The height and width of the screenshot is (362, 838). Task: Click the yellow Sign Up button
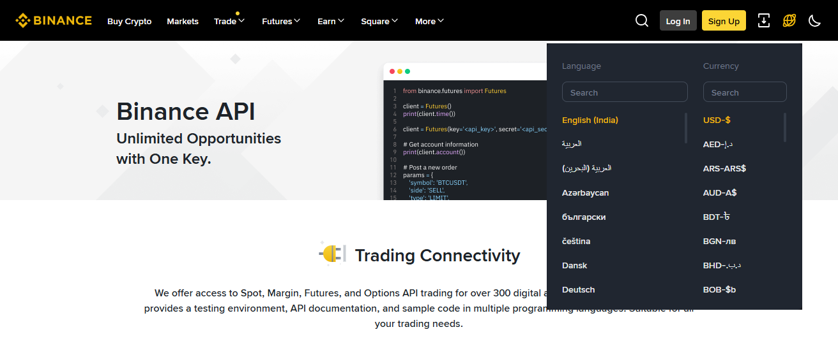click(x=724, y=21)
